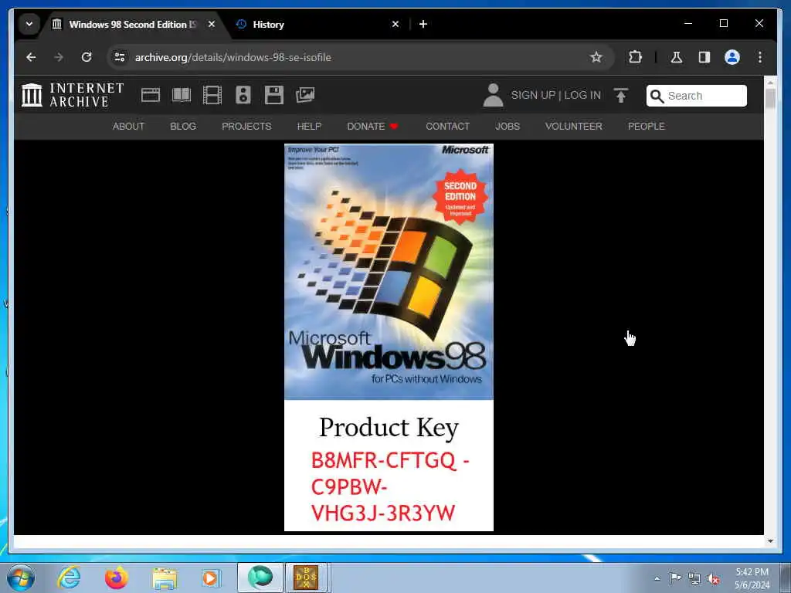791x593 pixels.
Task: Open the Chrome three-dot menu
Action: 760,57
